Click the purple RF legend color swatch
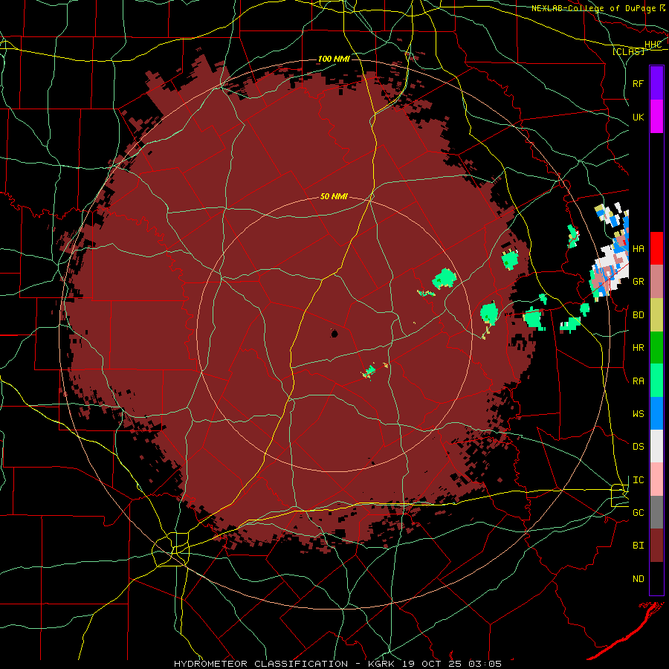The width and height of the screenshot is (669, 669). click(x=656, y=83)
